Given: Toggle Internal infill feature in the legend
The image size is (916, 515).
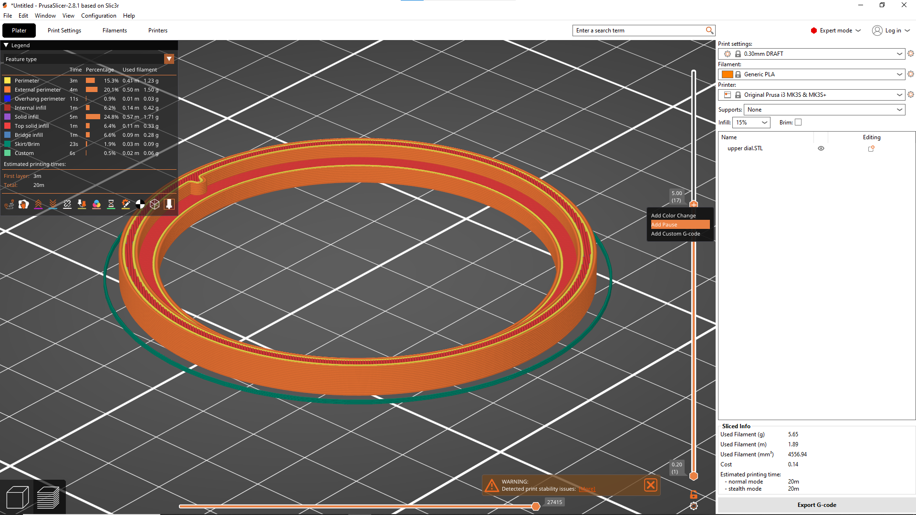Looking at the screenshot, I should [x=31, y=108].
